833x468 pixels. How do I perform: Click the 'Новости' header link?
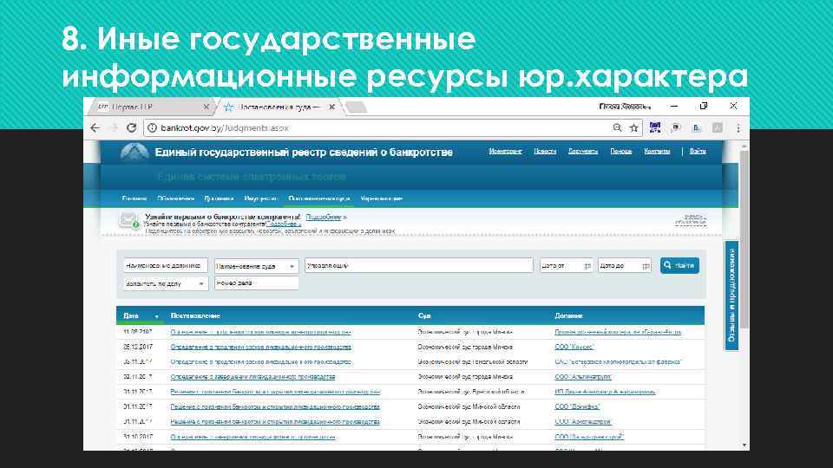545,151
